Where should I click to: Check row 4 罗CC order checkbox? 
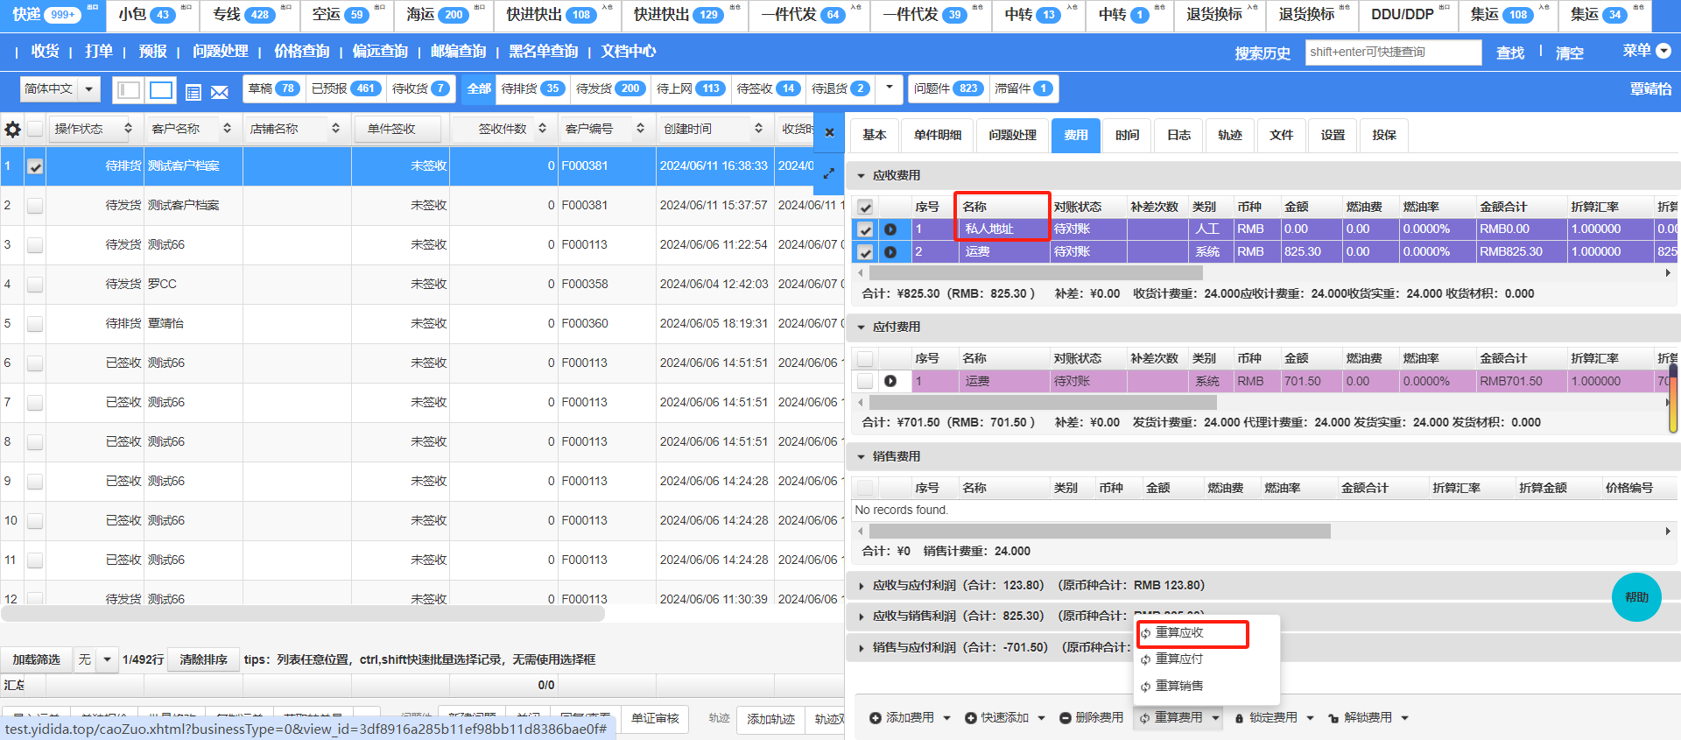click(x=35, y=285)
